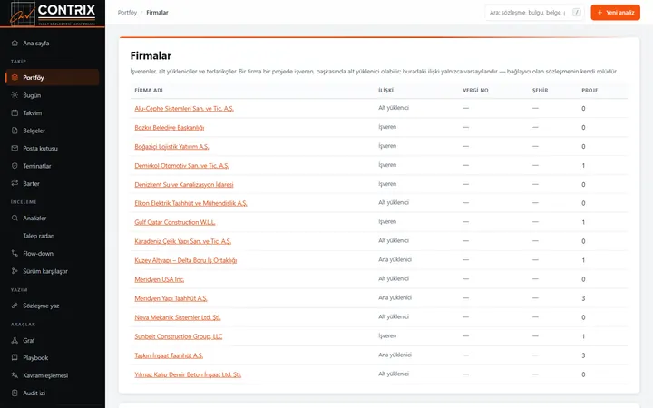Open Meridyen Yapı Taahhüt A.Ş. link
The height and width of the screenshot is (408, 653).
171,298
